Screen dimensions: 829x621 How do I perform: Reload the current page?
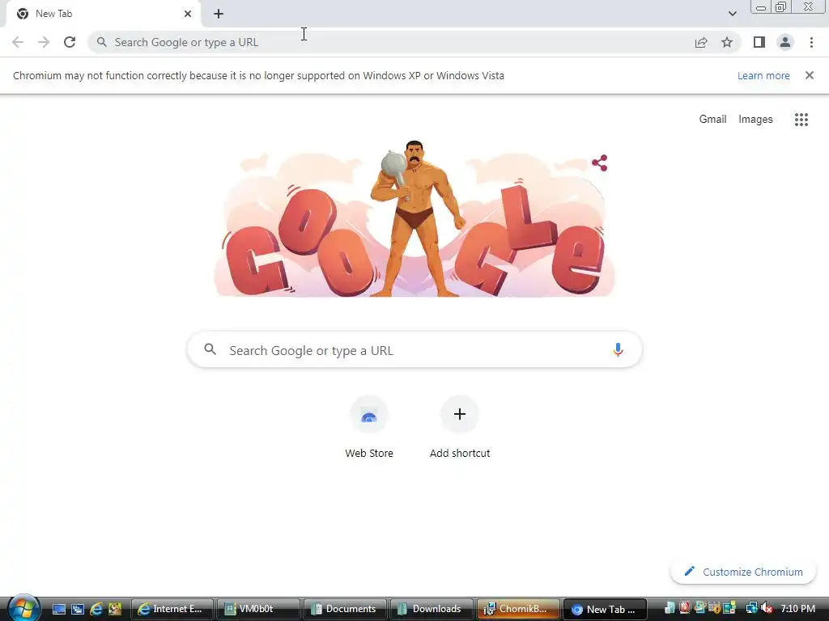(x=70, y=42)
